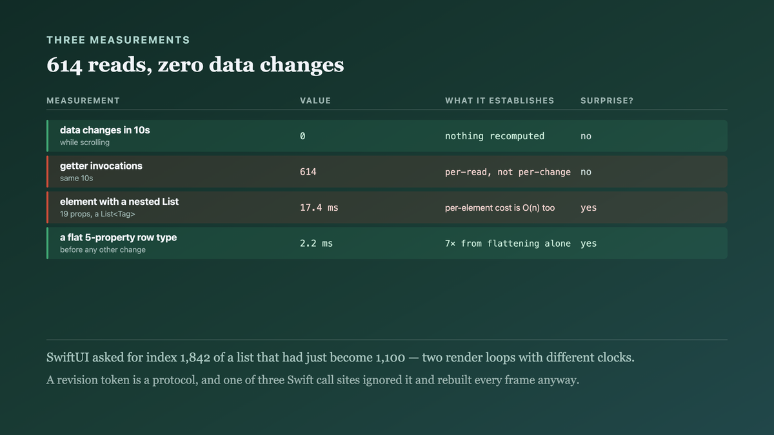774x435 pixels.
Task: Click '7× from flattening alone' cell
Action: [x=508, y=244]
